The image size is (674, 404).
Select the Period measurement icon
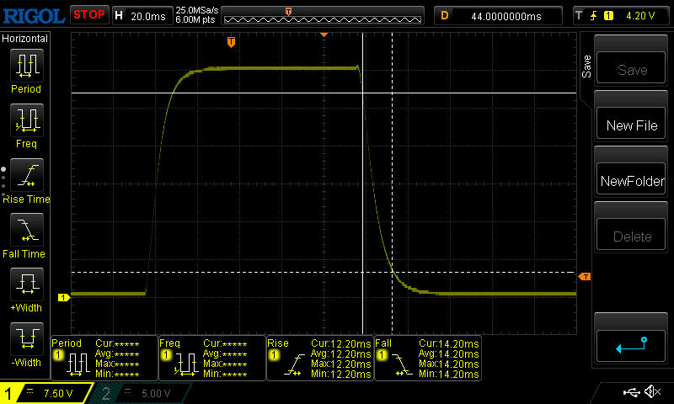click(27, 66)
